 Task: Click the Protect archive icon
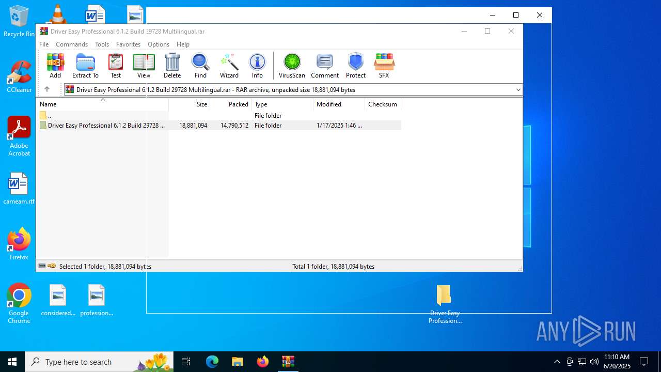pyautogui.click(x=356, y=66)
